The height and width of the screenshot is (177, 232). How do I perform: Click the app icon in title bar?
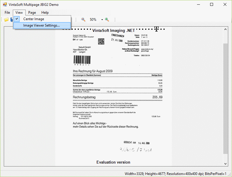coord(5,4)
